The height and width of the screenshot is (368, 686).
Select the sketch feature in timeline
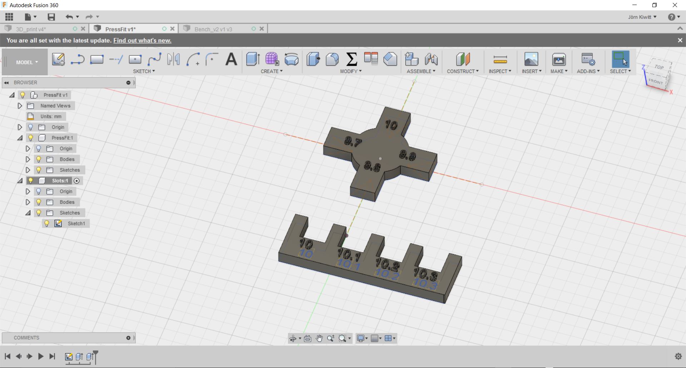click(x=69, y=356)
